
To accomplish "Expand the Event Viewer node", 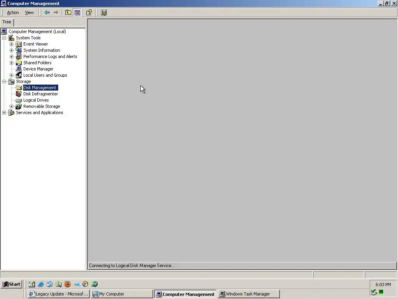I will [x=11, y=44].
